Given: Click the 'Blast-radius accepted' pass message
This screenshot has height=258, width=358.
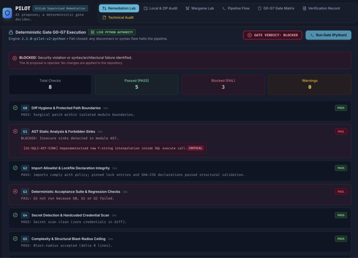Looking at the screenshot, I should [66, 245].
